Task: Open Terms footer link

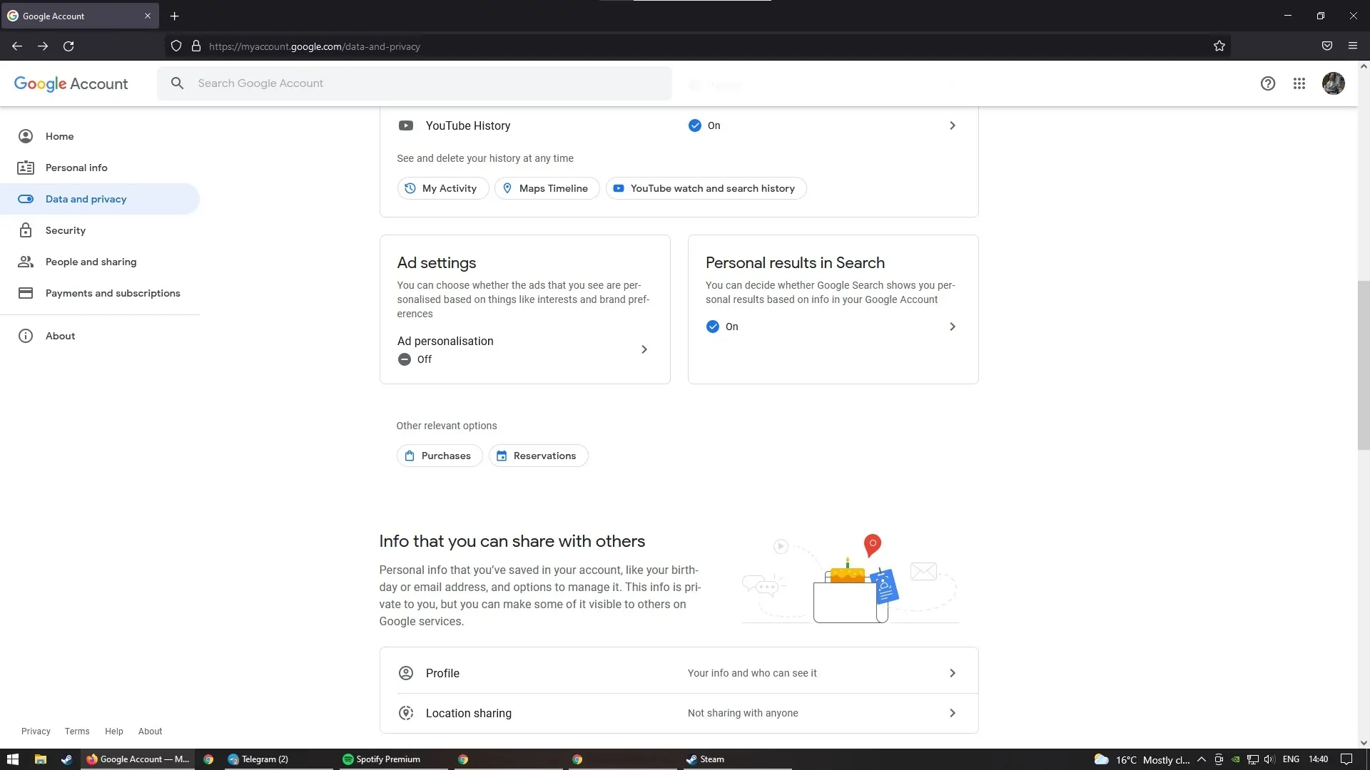Action: [77, 731]
